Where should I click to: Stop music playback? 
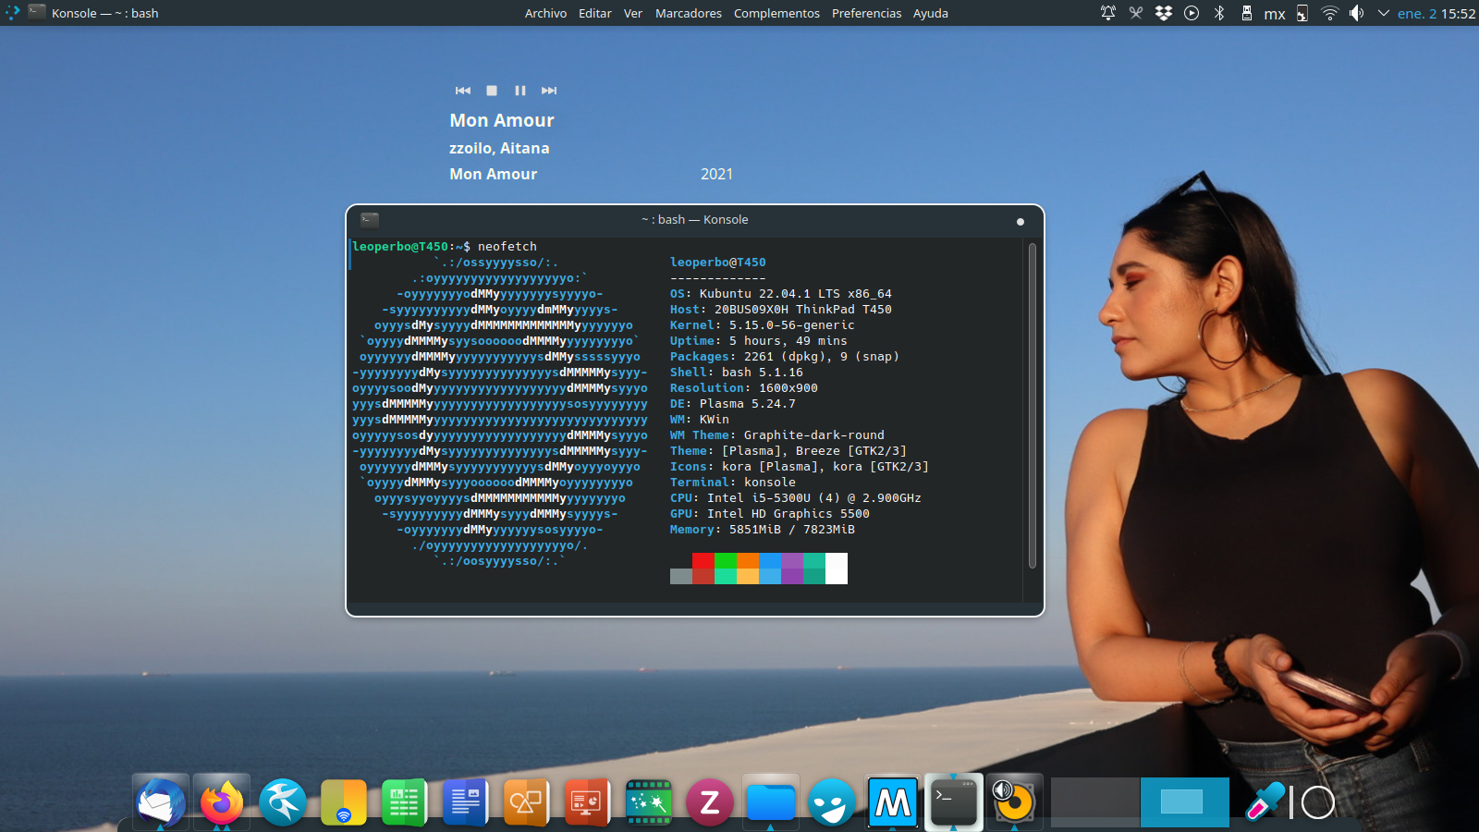point(492,91)
